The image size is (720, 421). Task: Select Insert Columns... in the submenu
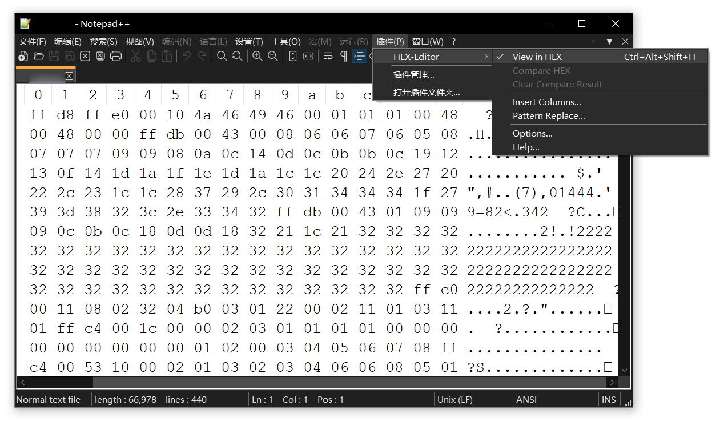tap(547, 102)
